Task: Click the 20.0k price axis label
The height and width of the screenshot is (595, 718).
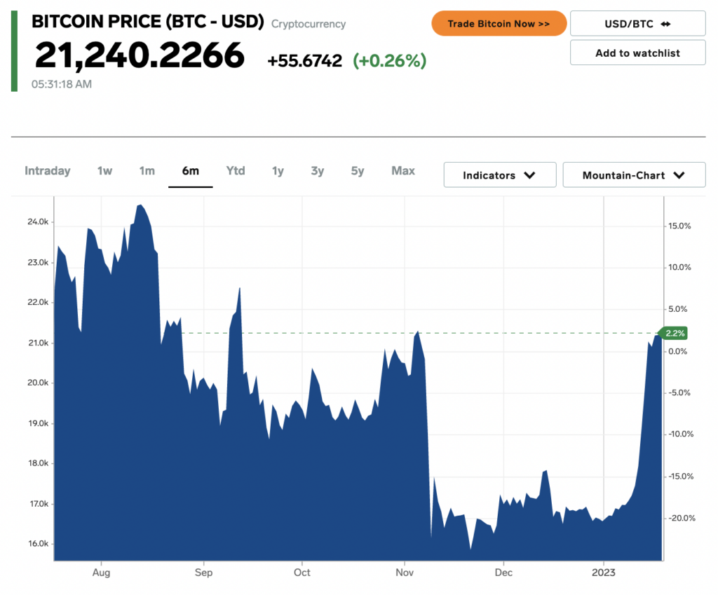Action: [38, 383]
